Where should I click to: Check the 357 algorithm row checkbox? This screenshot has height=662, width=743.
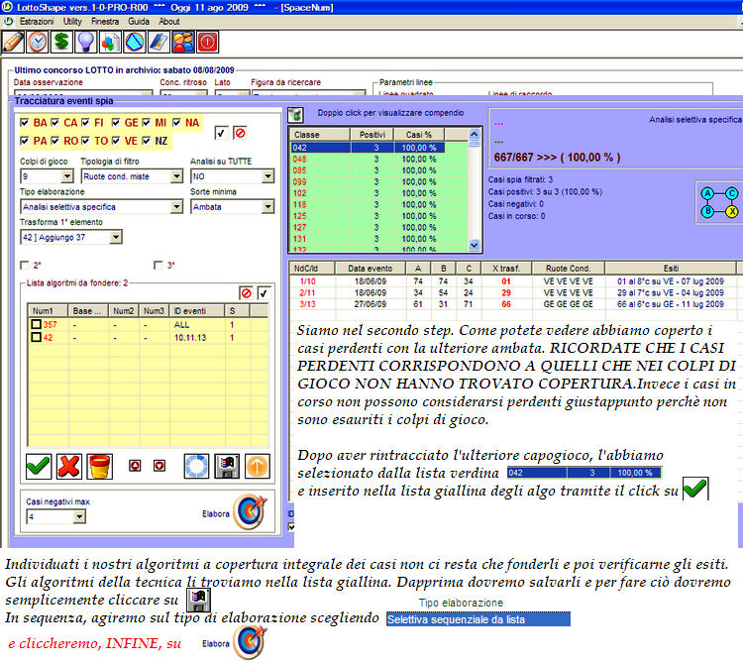[36, 324]
